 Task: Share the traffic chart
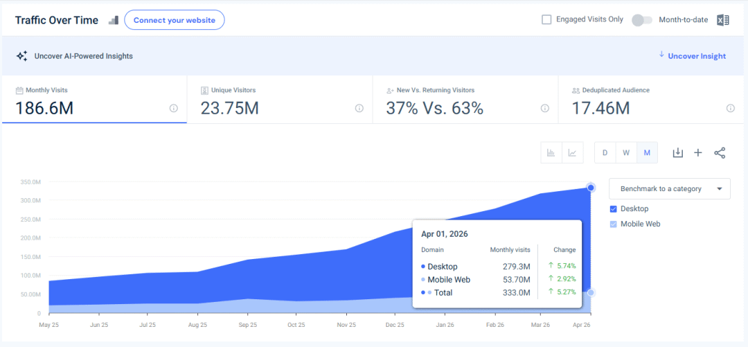click(x=720, y=153)
